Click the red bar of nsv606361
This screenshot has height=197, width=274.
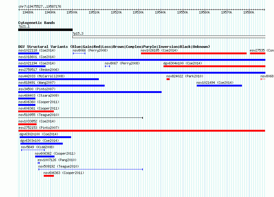point(36,111)
